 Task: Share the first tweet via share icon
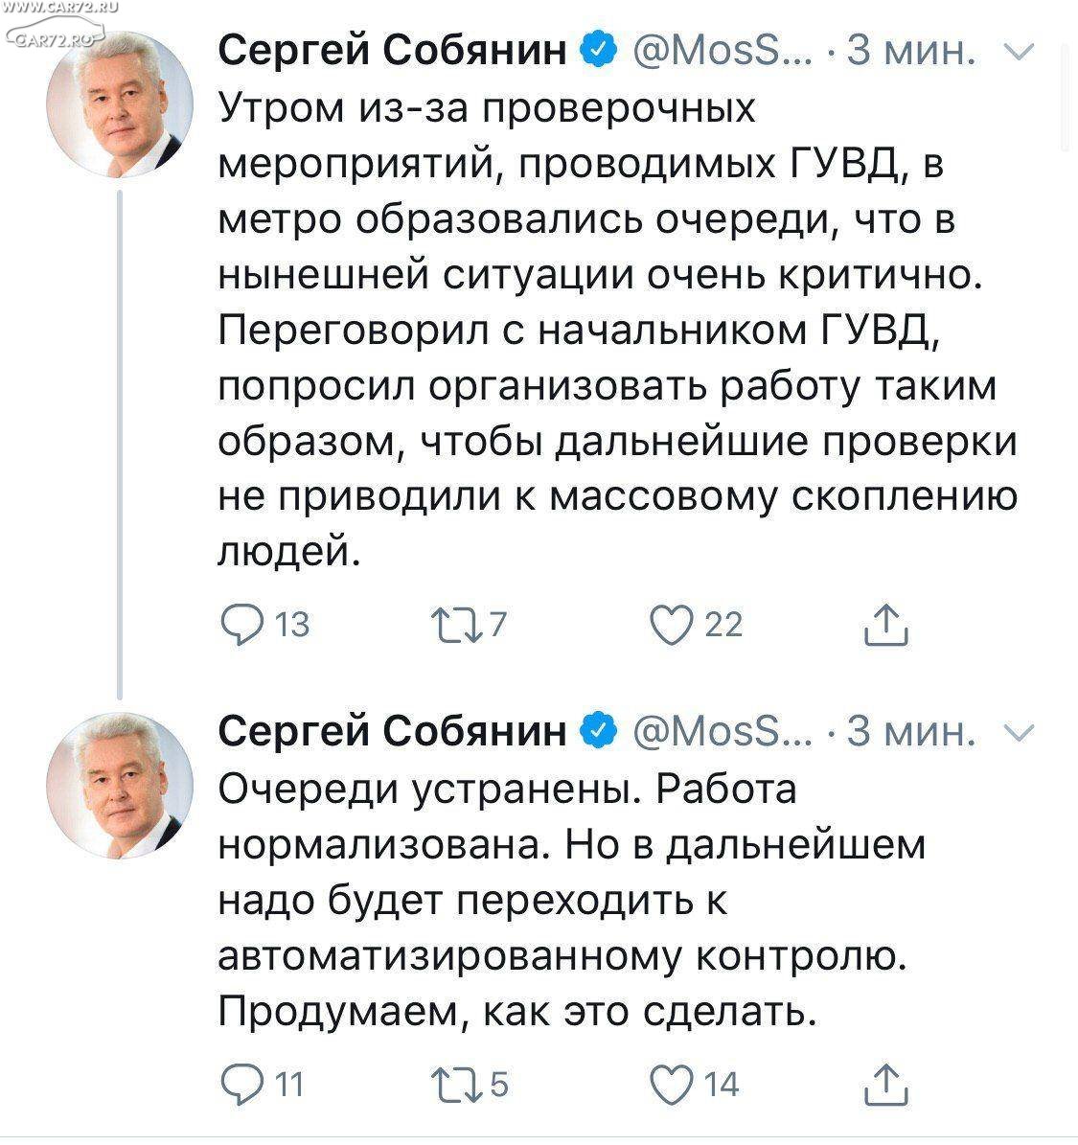click(x=886, y=625)
